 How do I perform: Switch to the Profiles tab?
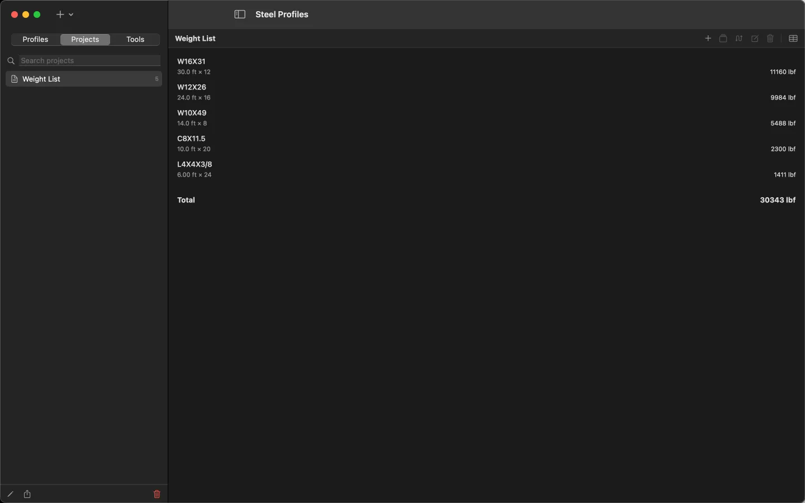pyautogui.click(x=35, y=40)
